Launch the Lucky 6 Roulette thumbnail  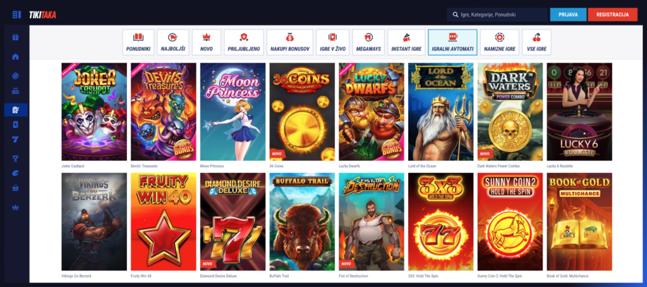pyautogui.click(x=579, y=112)
